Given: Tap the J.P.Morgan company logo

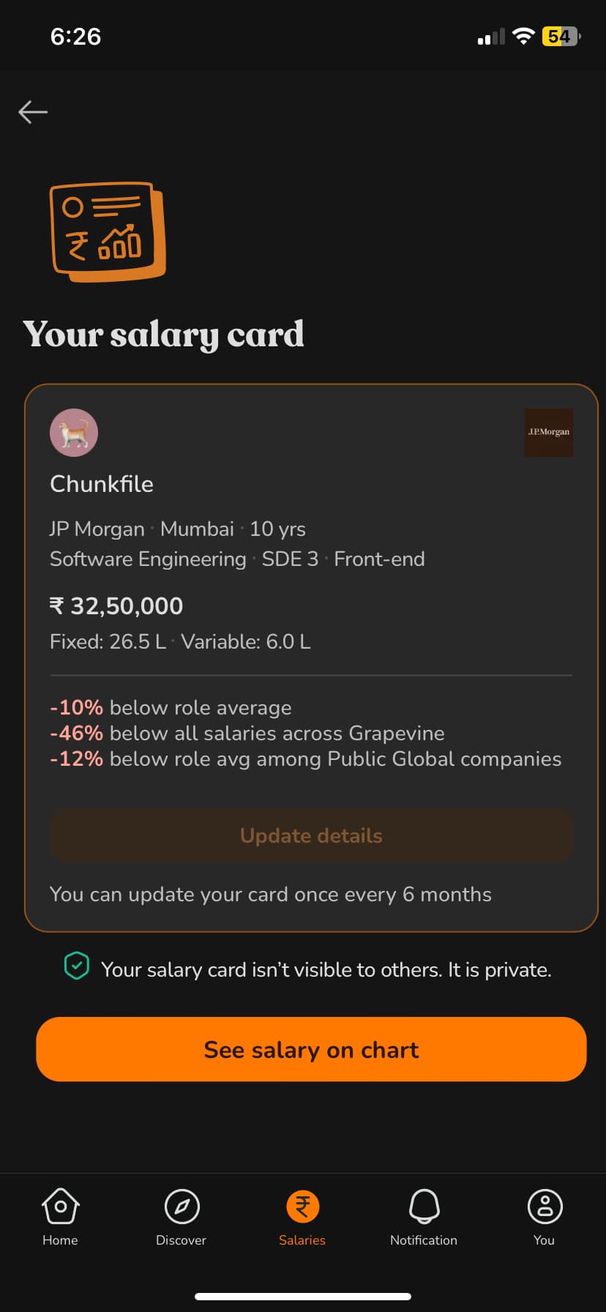Looking at the screenshot, I should (548, 433).
